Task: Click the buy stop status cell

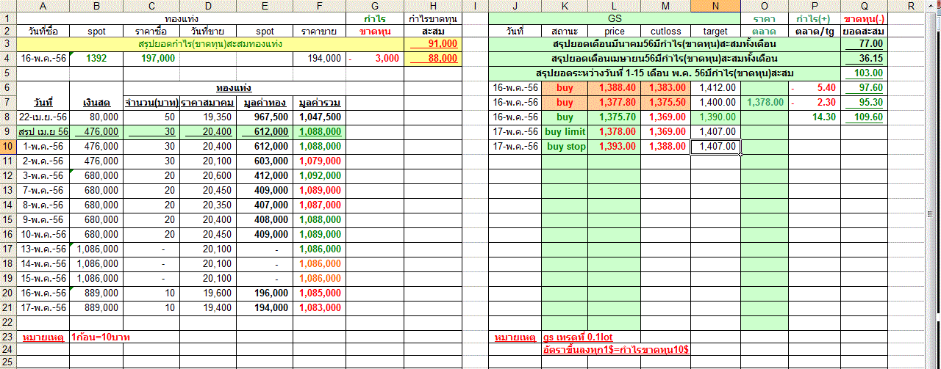Action: pos(565,147)
